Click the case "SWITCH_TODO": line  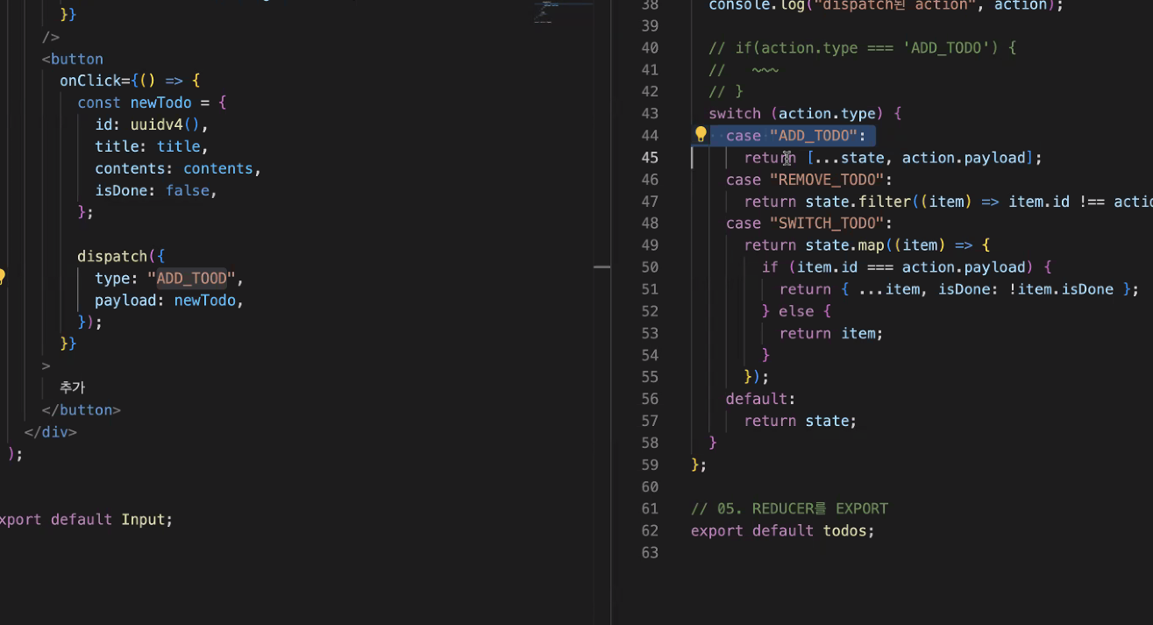pos(809,223)
